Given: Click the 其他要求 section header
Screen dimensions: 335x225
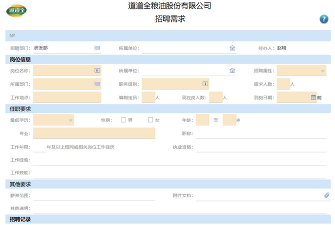Looking at the screenshot, I should (20, 184).
